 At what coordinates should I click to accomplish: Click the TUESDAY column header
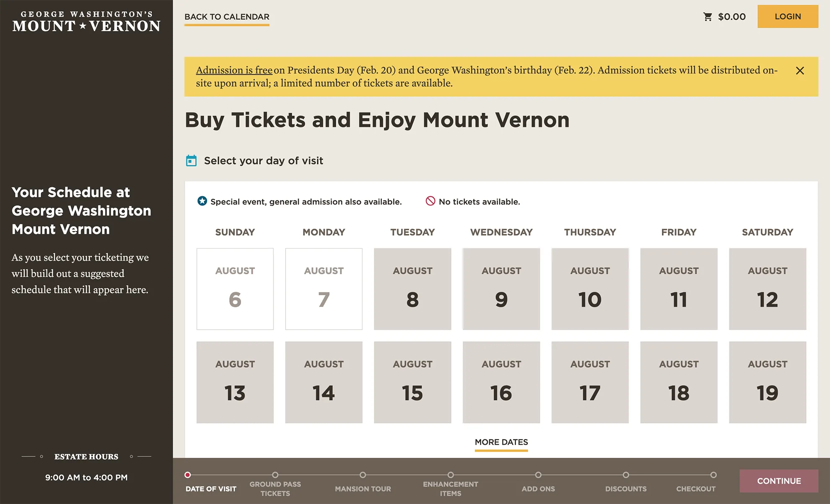412,232
